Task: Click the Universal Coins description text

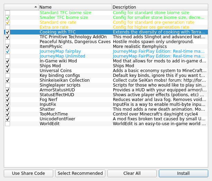Action: tap(160, 71)
